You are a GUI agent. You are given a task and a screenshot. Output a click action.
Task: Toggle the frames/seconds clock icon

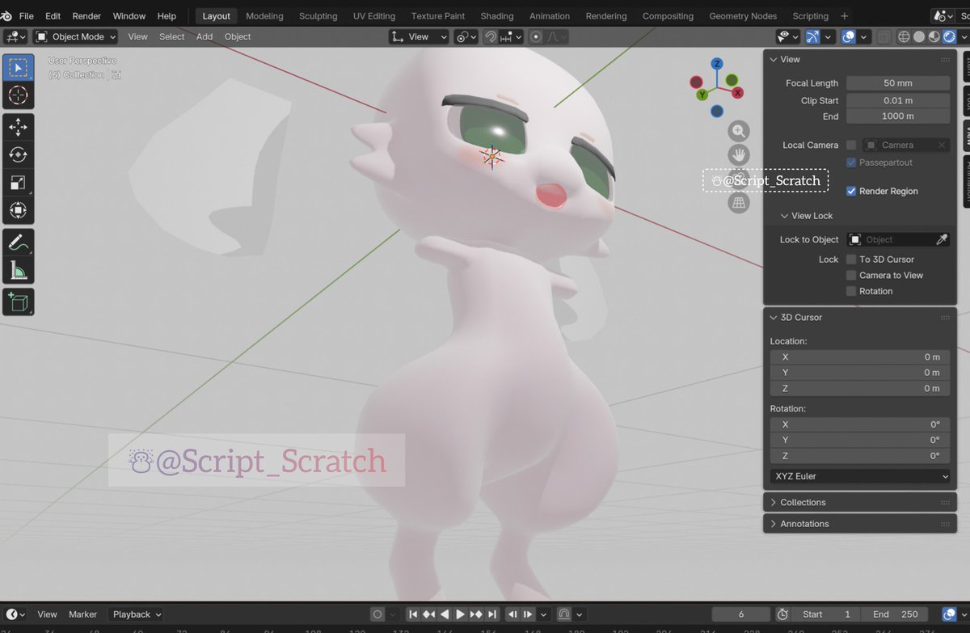pos(782,614)
